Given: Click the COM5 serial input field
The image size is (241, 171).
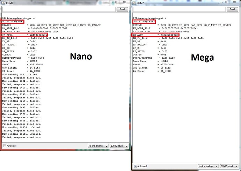Looking at the screenshot, I should [x=59, y=9].
